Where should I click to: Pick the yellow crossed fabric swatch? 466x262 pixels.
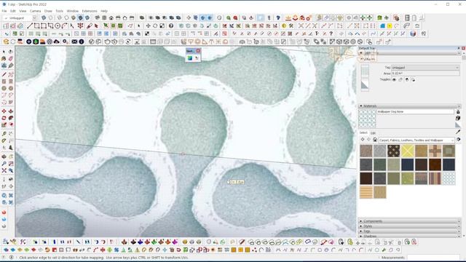[x=407, y=151]
